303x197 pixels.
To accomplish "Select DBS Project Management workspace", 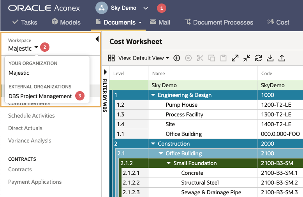I will point(40,96).
